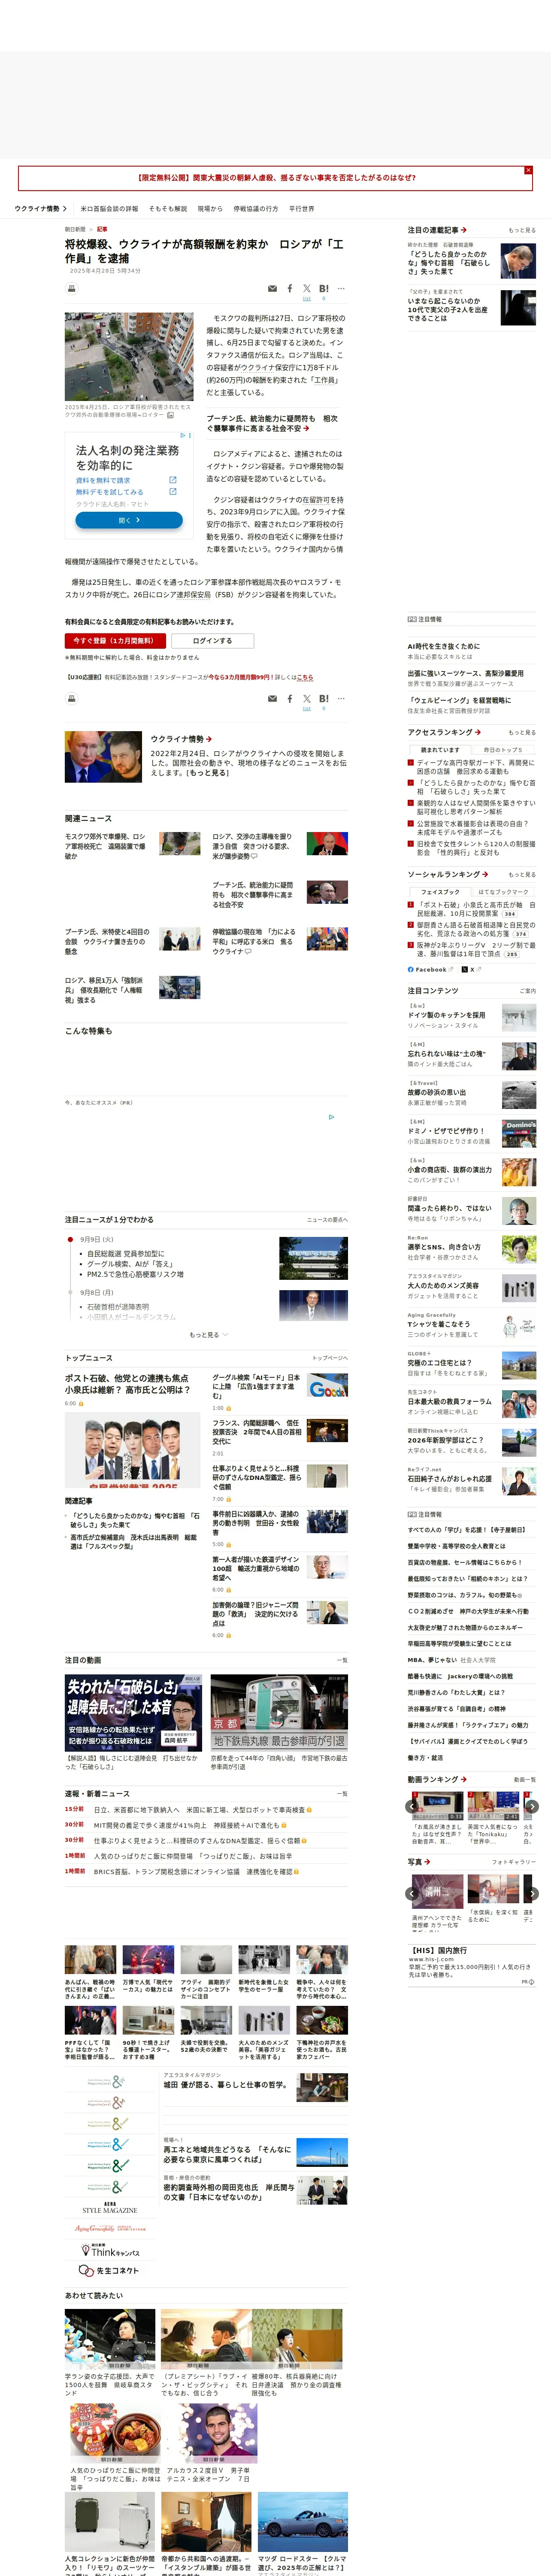Viewport: 551px width, 2576px height.
Task: Open the フォトギャラリー link
Action: tap(514, 1862)
